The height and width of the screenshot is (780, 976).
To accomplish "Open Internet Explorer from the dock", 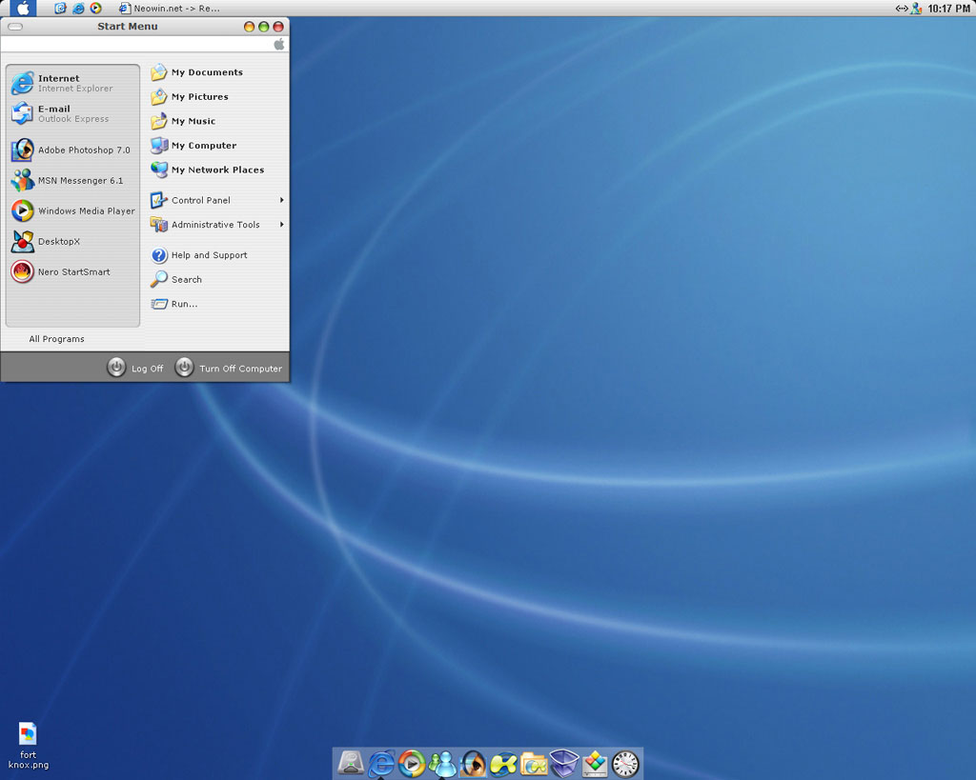I will coord(381,763).
